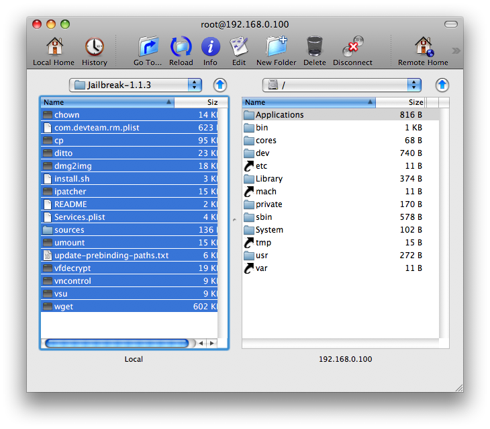
Task: Go to Remote Home
Action: tap(423, 48)
